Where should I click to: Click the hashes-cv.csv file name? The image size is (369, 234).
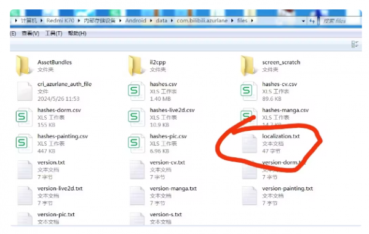(x=280, y=84)
